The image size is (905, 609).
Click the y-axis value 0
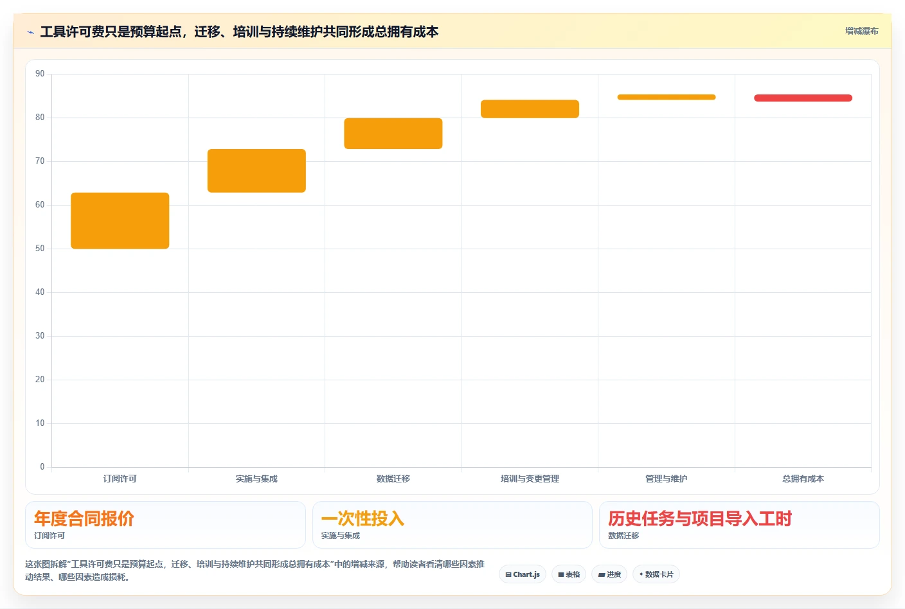tap(42, 467)
